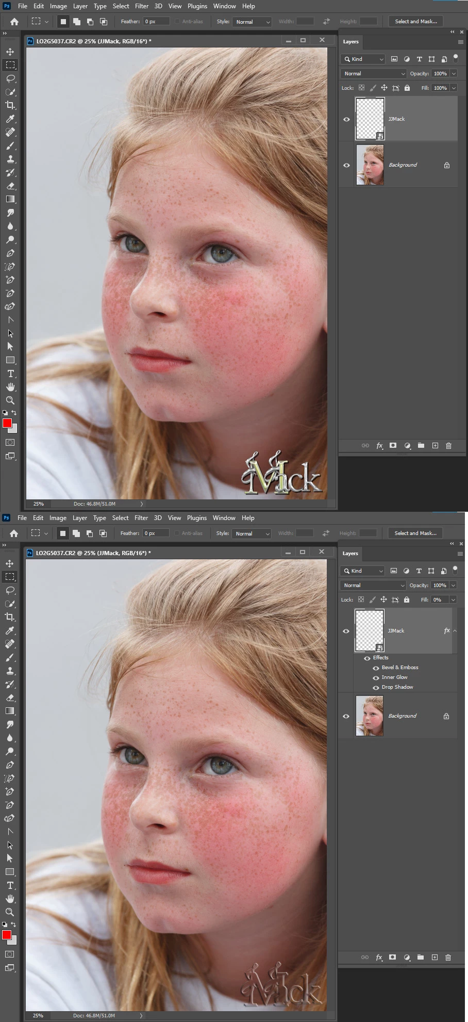Select the Gradient tool in upper window
The height and width of the screenshot is (1022, 468).
[x=10, y=199]
